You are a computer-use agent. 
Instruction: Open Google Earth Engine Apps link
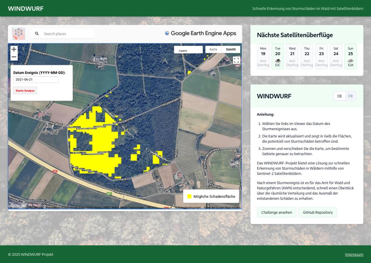point(200,33)
